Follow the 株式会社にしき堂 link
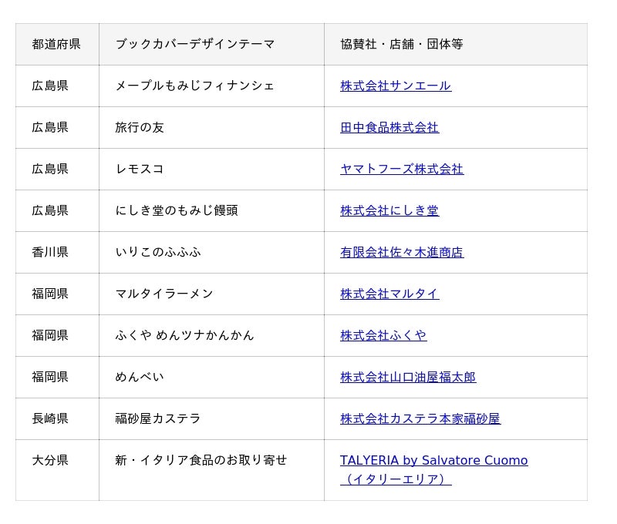The height and width of the screenshot is (524, 617). point(389,210)
